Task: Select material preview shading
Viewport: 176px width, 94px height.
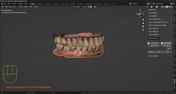Action: point(169,7)
